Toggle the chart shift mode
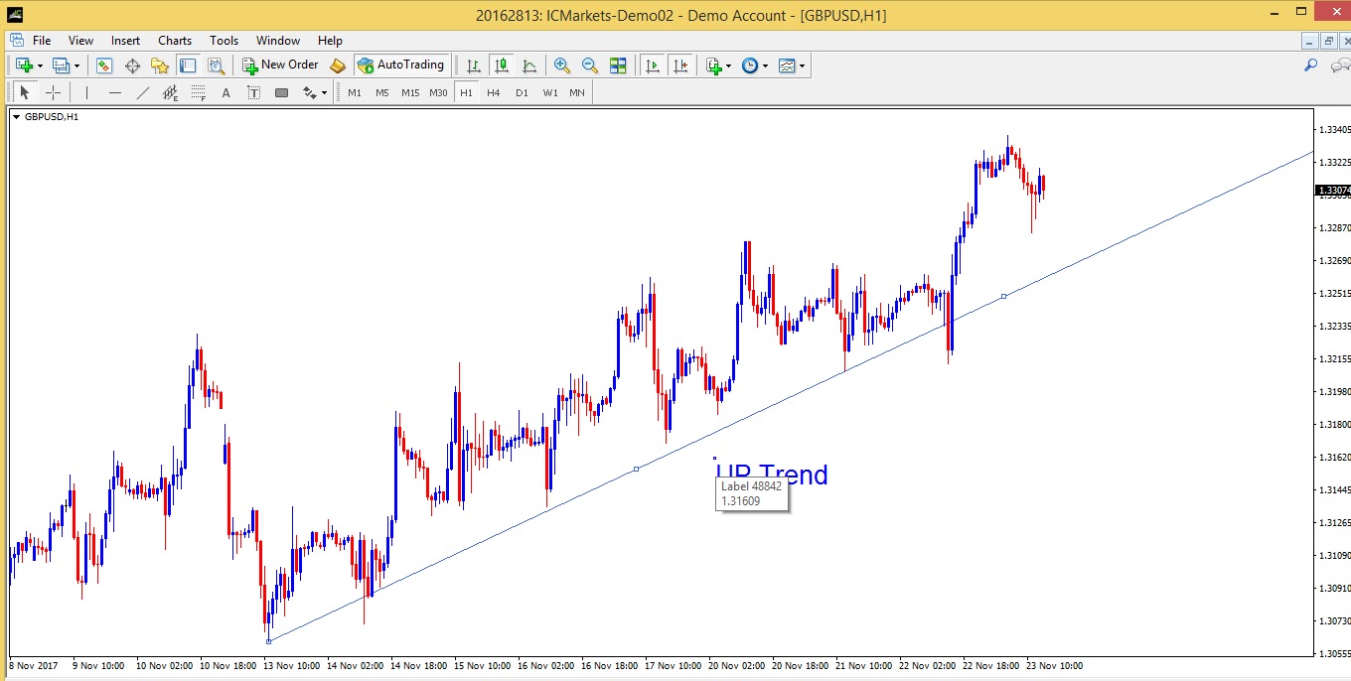The image size is (1351, 681). [x=681, y=66]
